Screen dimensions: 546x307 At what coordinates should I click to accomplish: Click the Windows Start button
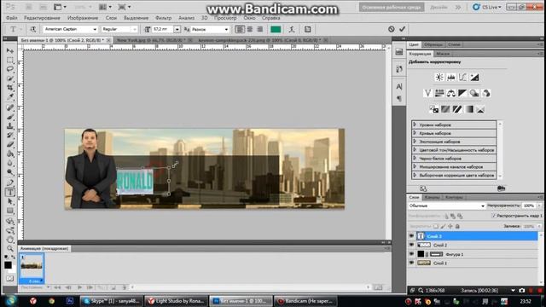(x=10, y=301)
